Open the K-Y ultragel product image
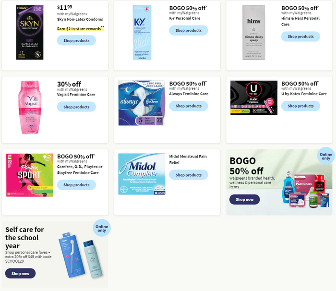 coord(142,32)
